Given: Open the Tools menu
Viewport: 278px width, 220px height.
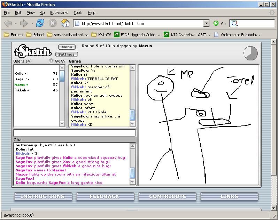Looking at the screenshot, I should [78, 13].
